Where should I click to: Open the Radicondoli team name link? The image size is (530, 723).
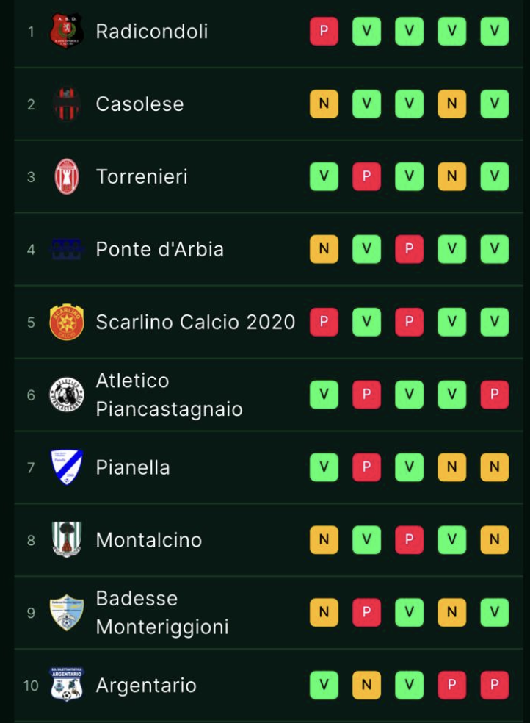coord(152,32)
